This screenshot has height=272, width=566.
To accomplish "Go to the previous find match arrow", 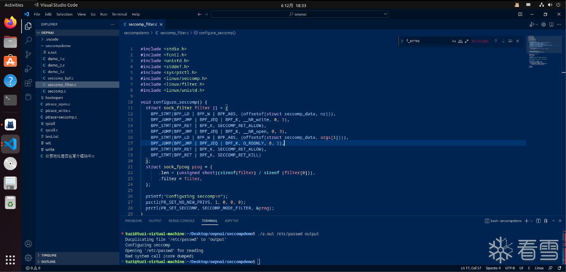I will click(496, 41).
